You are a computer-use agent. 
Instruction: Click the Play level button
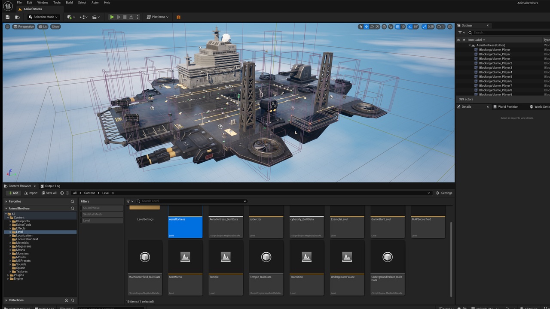[x=112, y=17]
